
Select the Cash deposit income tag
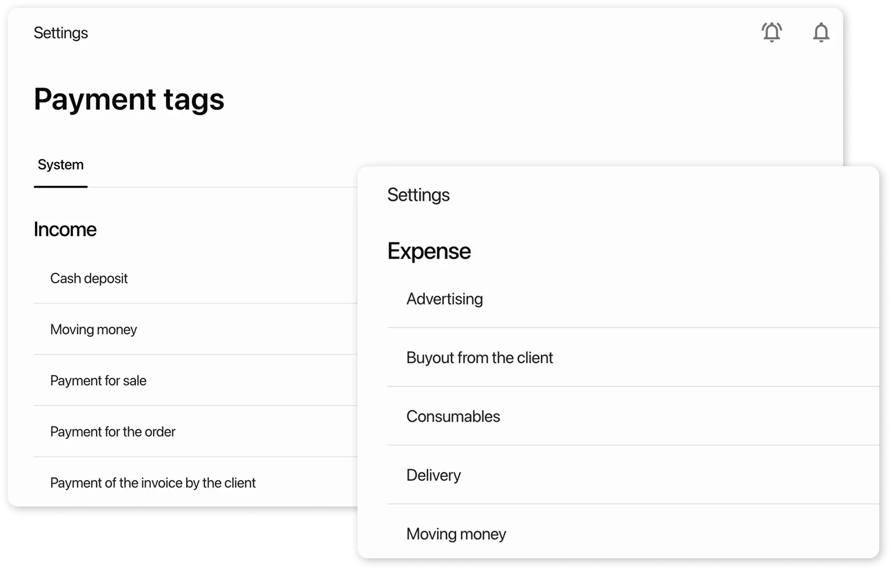pyautogui.click(x=89, y=278)
